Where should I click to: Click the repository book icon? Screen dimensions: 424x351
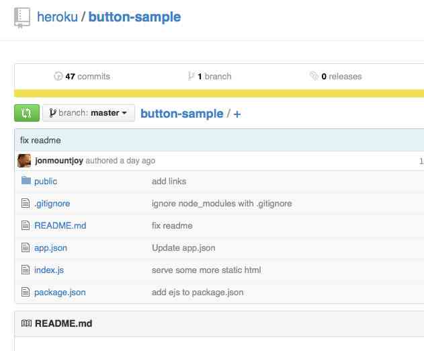[22, 18]
